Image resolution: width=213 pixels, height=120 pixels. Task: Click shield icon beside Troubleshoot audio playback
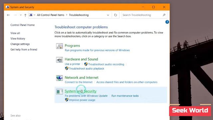pos(67,68)
